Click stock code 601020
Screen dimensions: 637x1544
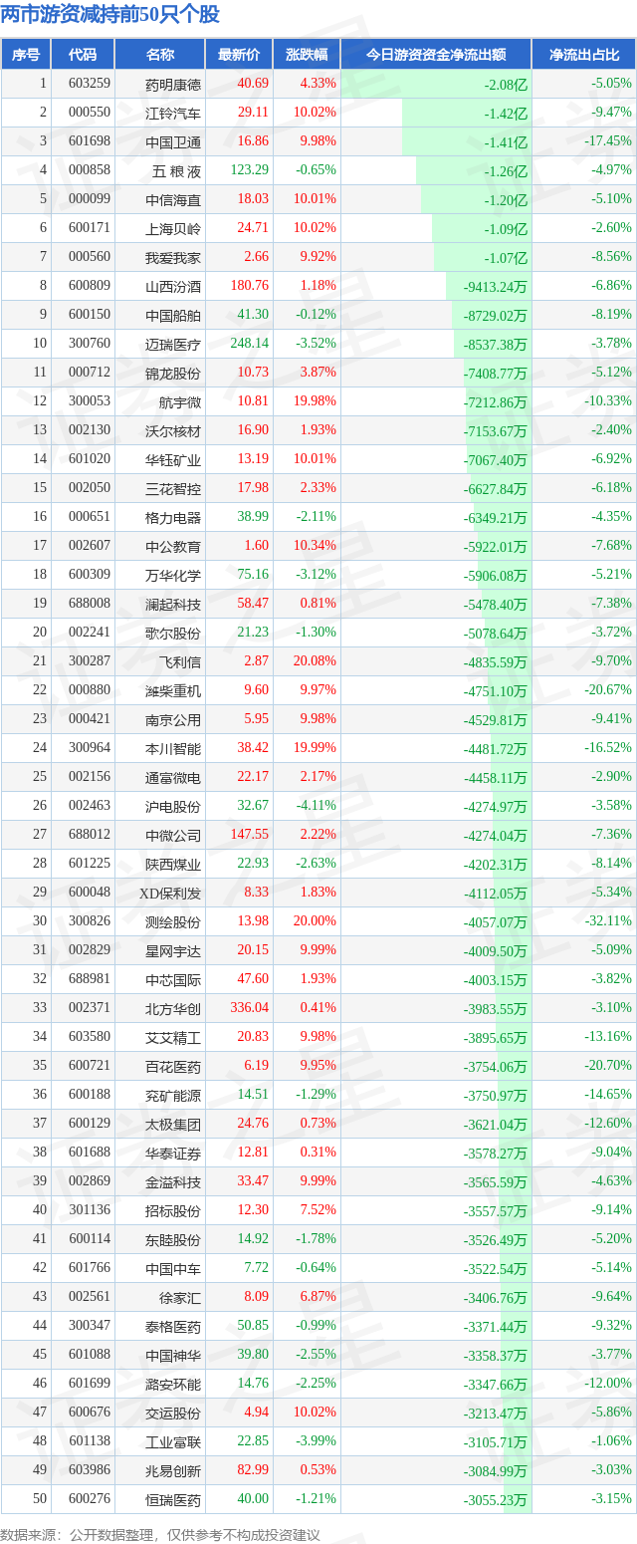90,459
